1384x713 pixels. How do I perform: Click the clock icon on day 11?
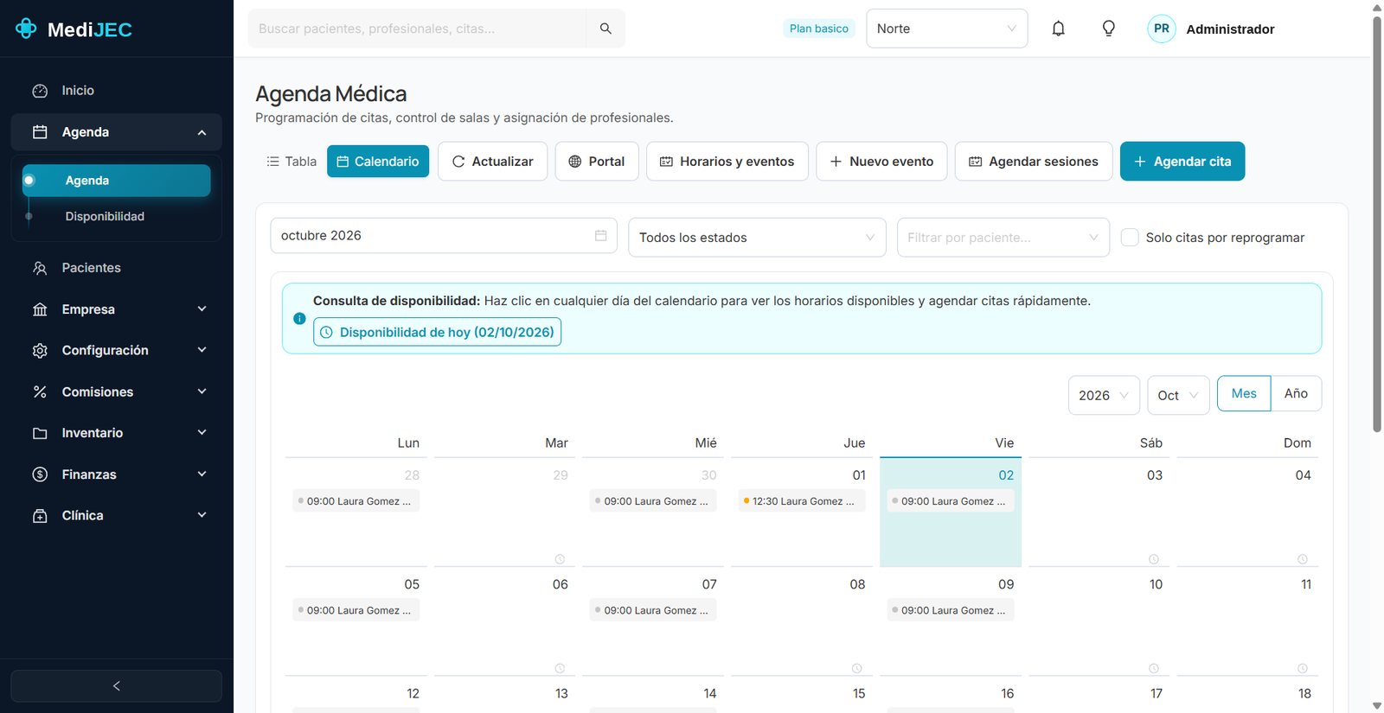[x=1303, y=668]
